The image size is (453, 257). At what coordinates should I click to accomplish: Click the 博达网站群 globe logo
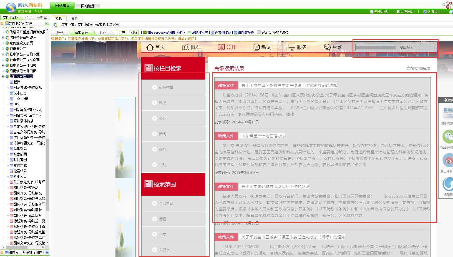[x=11, y=7]
